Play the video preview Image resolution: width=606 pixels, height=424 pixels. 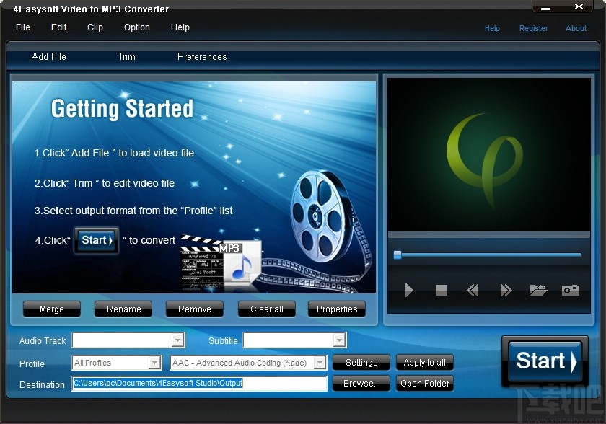pyautogui.click(x=409, y=291)
